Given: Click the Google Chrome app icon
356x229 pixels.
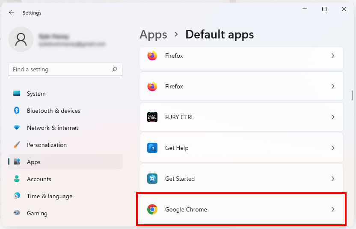Looking at the screenshot, I should click(152, 209).
